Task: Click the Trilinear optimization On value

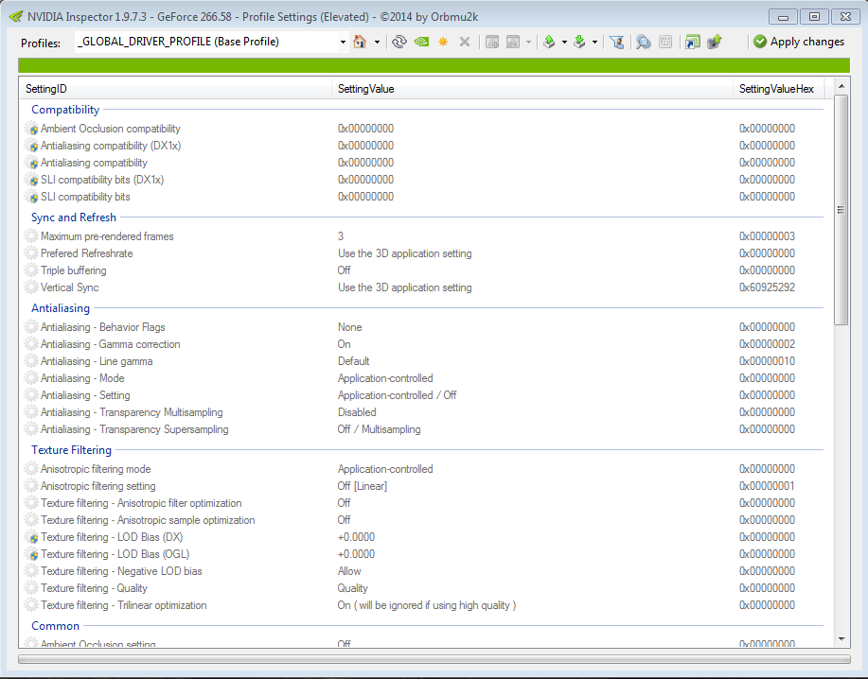Action: [426, 605]
